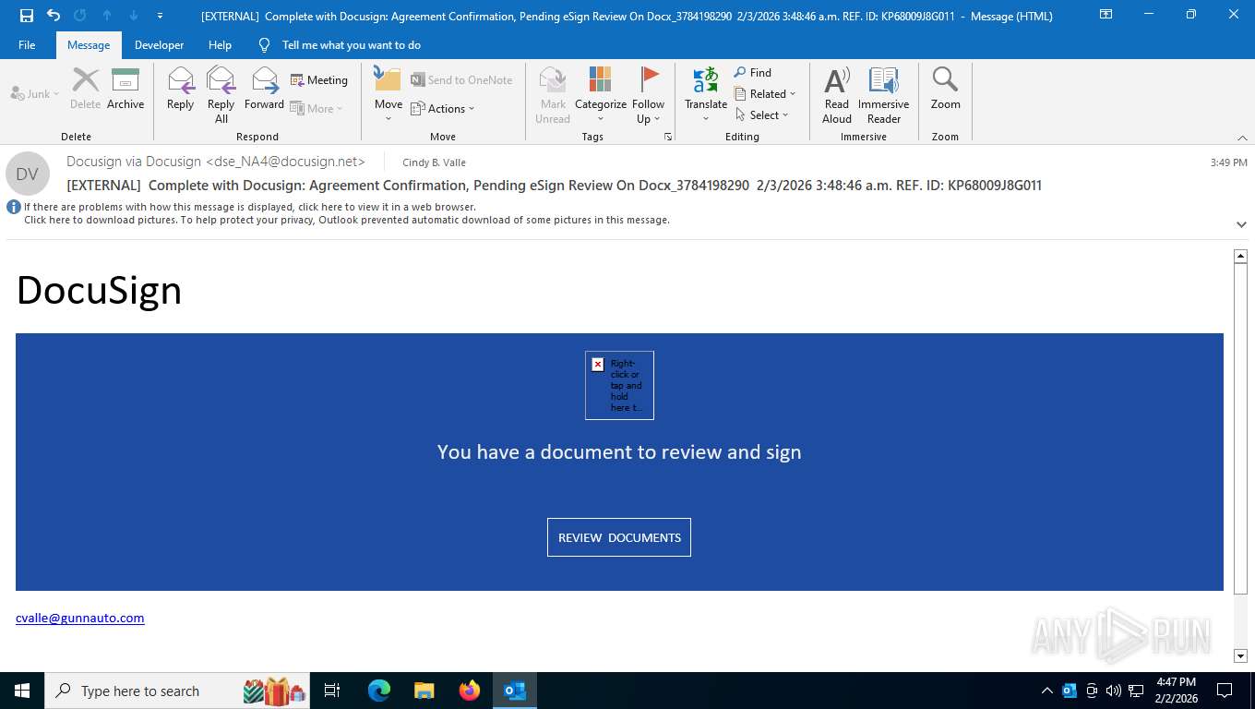Click the recipient name Cindy B. Valle
Viewport: 1255px width, 709px height.
click(434, 162)
